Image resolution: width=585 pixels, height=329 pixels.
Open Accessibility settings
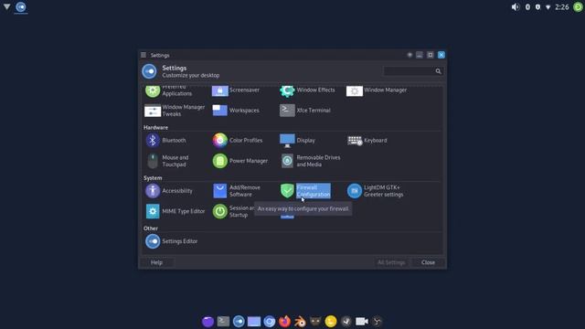click(x=168, y=191)
